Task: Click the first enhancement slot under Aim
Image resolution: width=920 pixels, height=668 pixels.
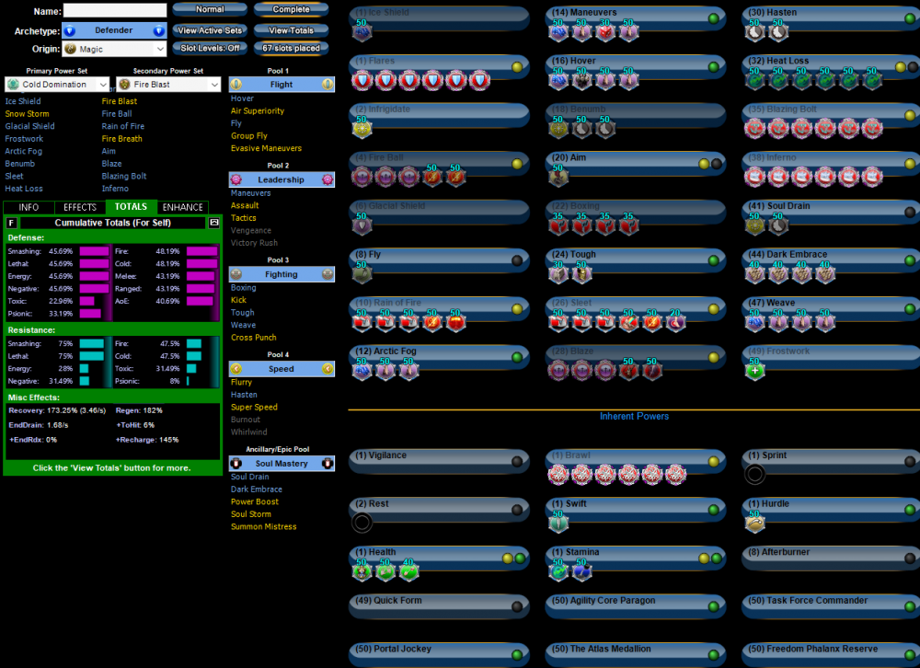Action: (558, 177)
